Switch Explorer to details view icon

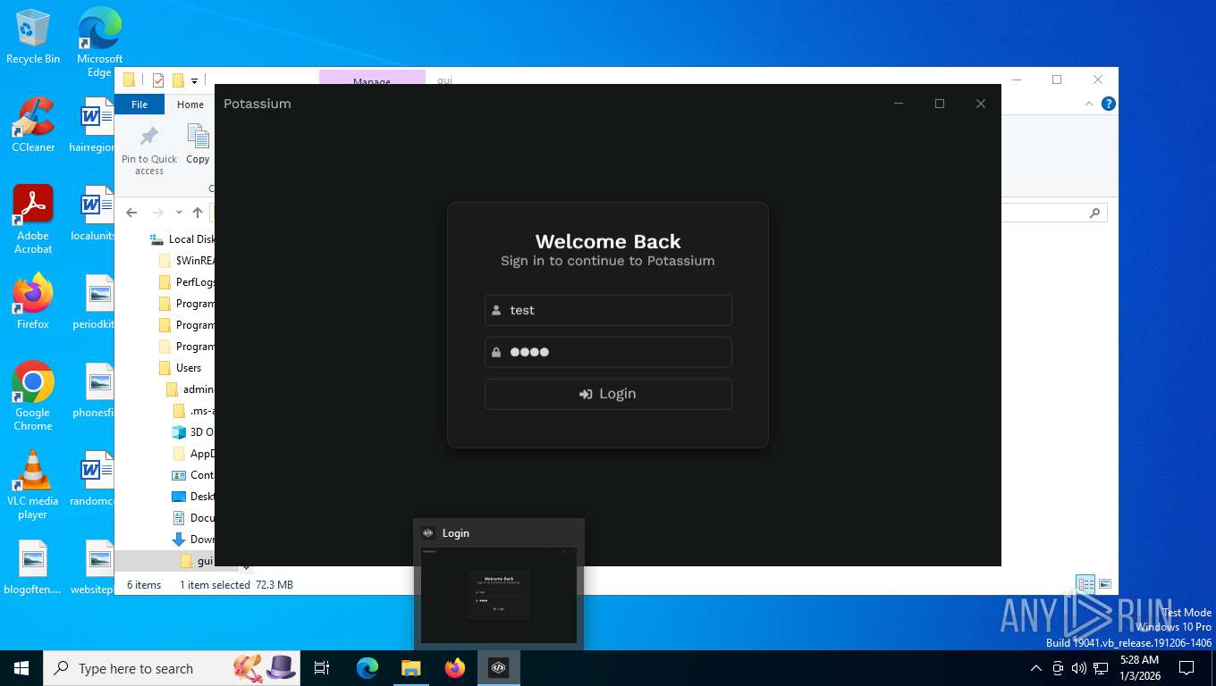(1085, 584)
